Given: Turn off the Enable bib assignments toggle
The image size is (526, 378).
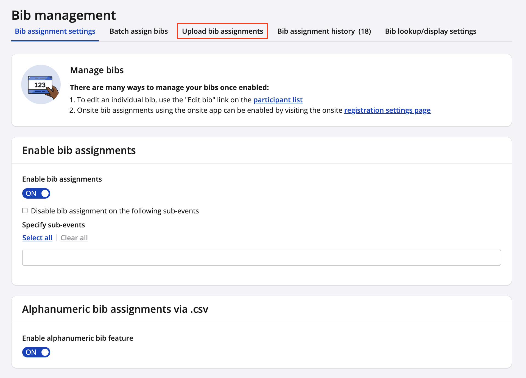Looking at the screenshot, I should (36, 193).
